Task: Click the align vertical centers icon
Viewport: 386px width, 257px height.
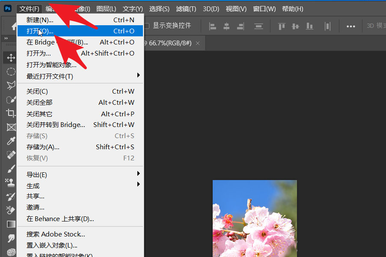Action: click(295, 26)
